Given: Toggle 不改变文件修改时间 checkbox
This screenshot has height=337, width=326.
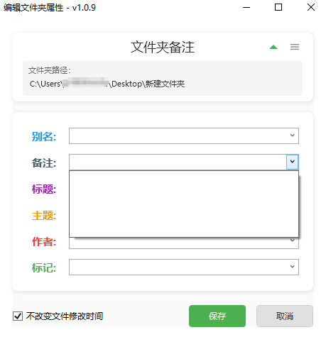Looking at the screenshot, I should click(x=18, y=316).
